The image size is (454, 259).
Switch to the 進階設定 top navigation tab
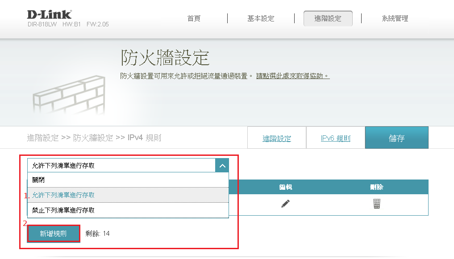(328, 18)
